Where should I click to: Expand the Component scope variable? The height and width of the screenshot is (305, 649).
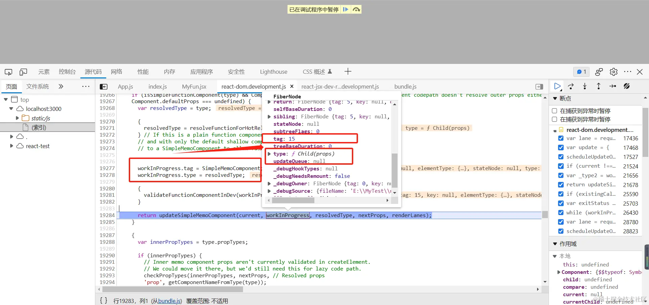(559, 272)
